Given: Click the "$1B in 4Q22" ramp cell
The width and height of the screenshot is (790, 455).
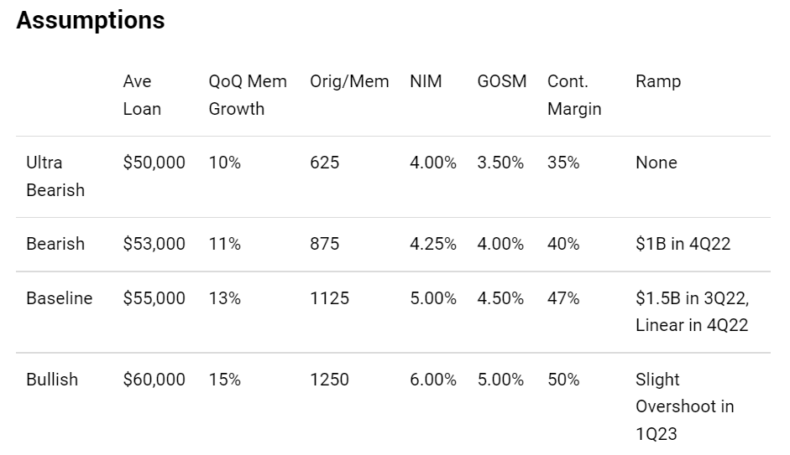Looking at the screenshot, I should [683, 244].
